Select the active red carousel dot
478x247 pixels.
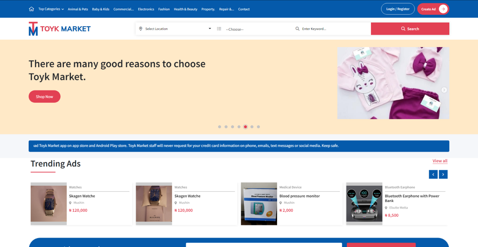(x=245, y=127)
